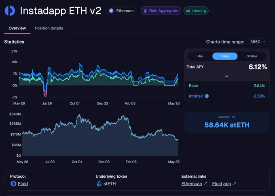Open the Intrinsic info tooltip icon
Image resolution: width=275 pixels, height=196 pixels.
click(207, 96)
